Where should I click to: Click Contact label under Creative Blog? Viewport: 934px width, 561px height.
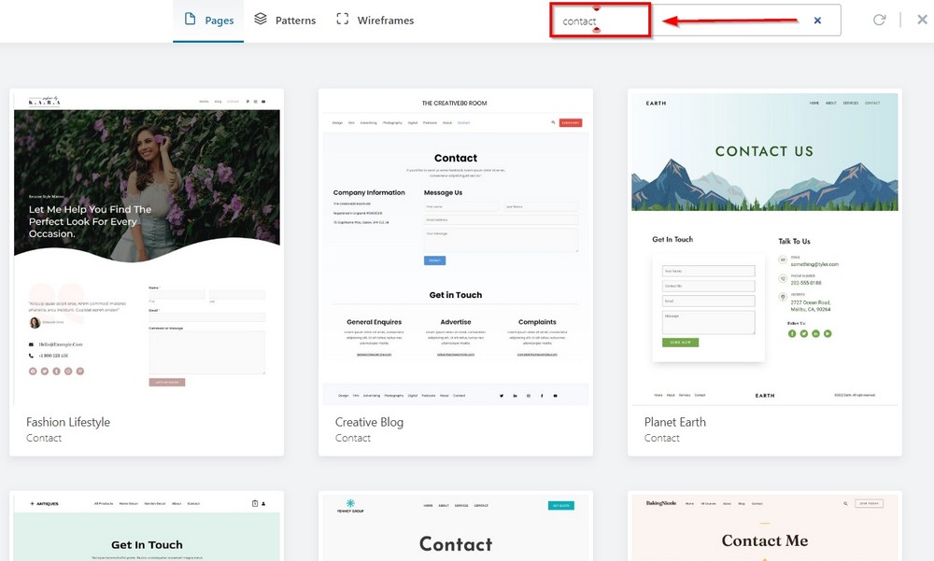pos(353,438)
